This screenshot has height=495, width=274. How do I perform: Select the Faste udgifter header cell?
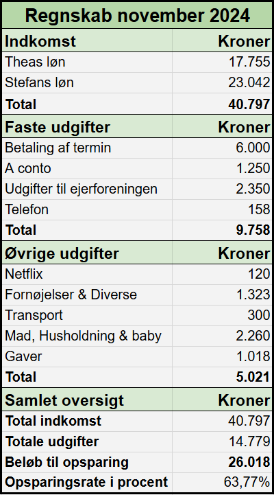87,126
